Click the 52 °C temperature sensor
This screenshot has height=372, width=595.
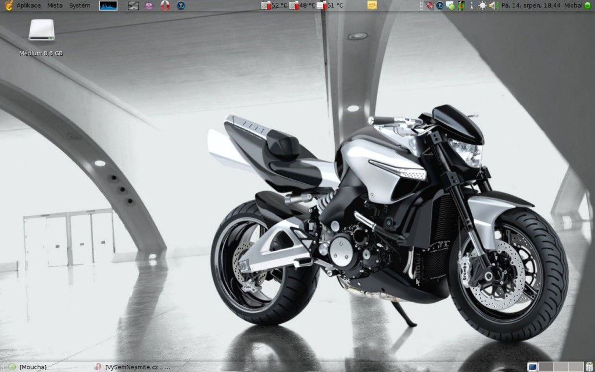pos(274,5)
